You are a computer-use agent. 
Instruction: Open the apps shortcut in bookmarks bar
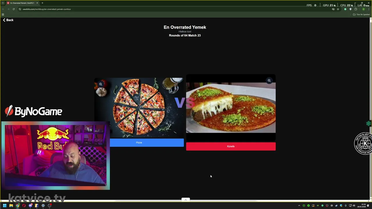(x=3, y=15)
